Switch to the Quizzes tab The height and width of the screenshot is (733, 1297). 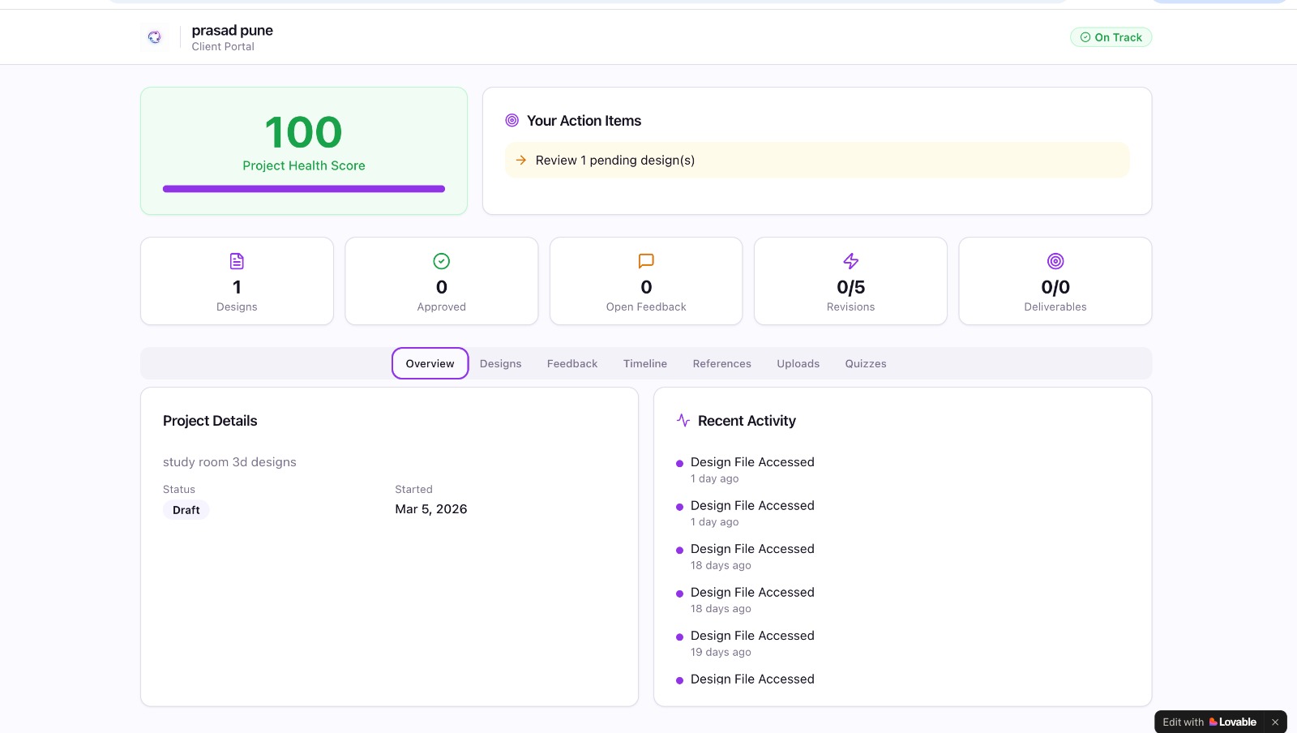click(865, 363)
